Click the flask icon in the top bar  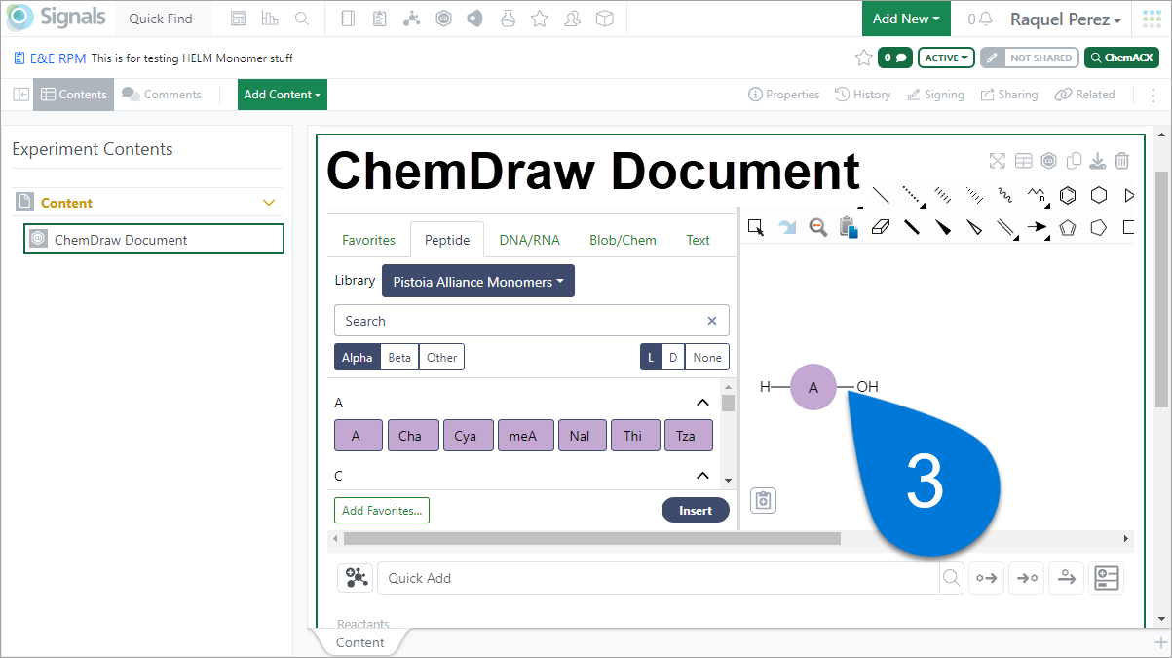point(507,19)
